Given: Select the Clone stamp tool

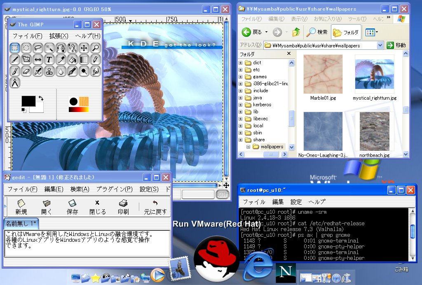Looking at the screenshot, I should (x=49, y=71).
